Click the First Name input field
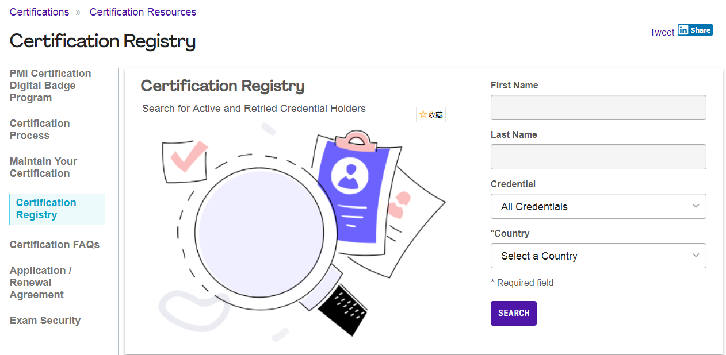726x355 pixels. coord(598,107)
